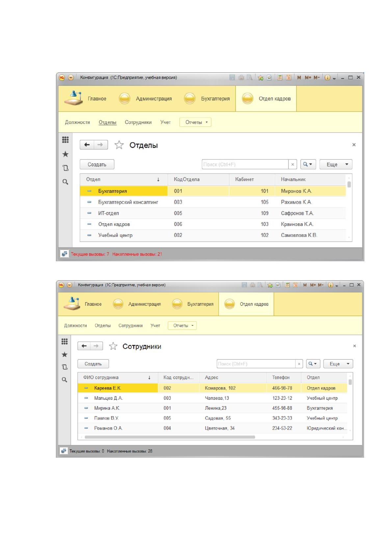Open history icon in Сотрудники window sidebar

coord(65,367)
